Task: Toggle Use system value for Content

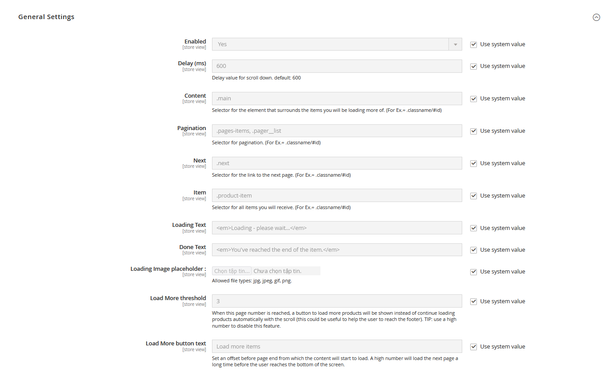Action: (x=474, y=99)
